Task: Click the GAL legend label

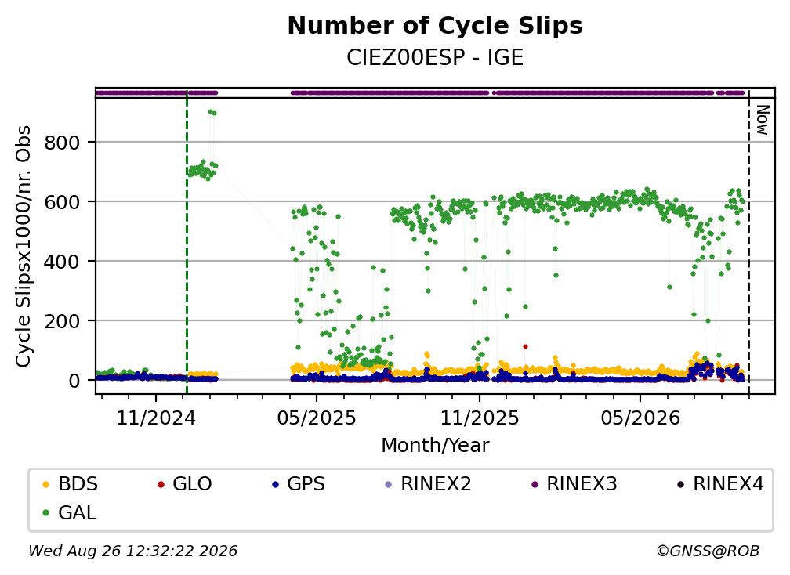Action: (77, 513)
